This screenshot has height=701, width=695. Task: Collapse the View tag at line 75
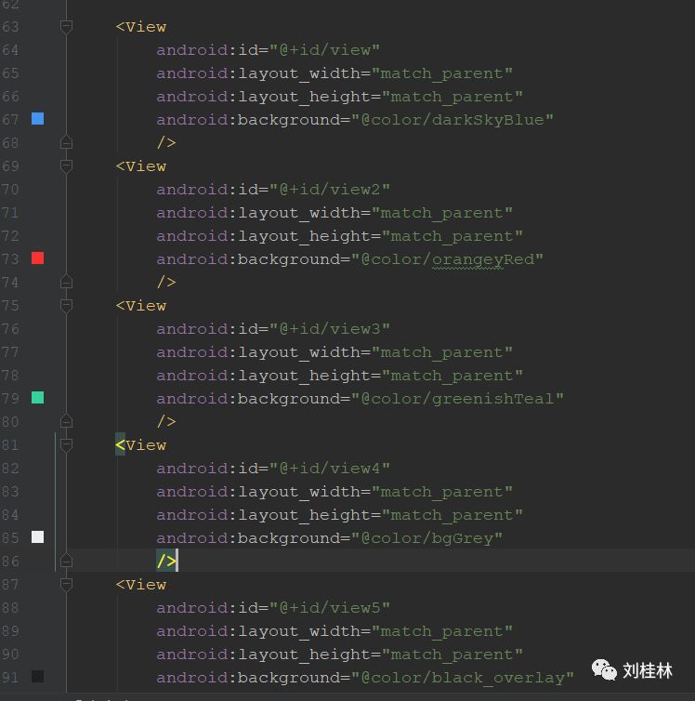coord(66,306)
